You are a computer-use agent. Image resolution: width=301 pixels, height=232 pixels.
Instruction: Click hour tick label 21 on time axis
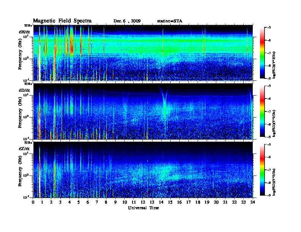[x=225, y=202]
